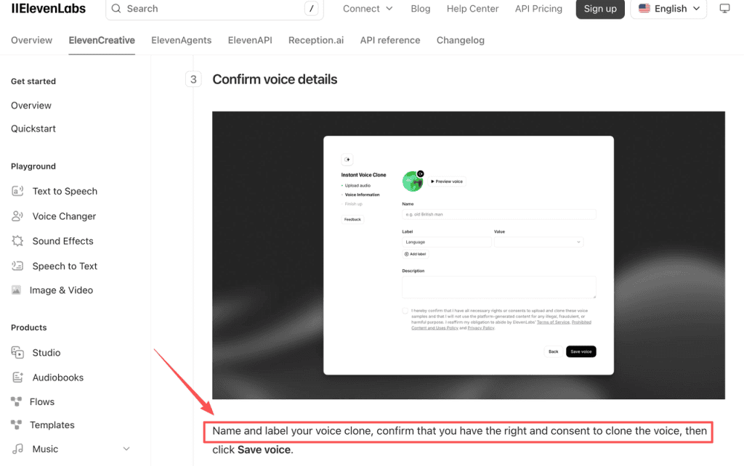744x466 pixels.
Task: Click the ElevenLabs logo
Action: point(49,9)
